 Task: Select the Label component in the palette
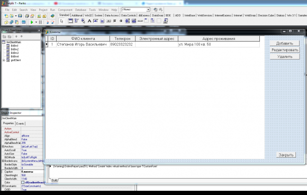point(89,21)
